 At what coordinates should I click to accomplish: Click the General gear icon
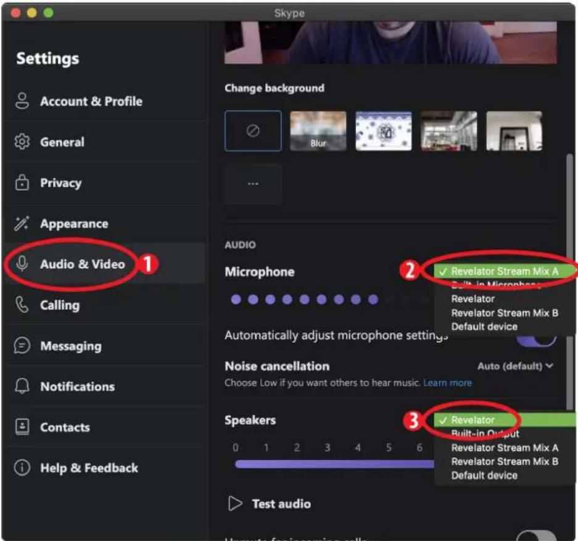[22, 142]
